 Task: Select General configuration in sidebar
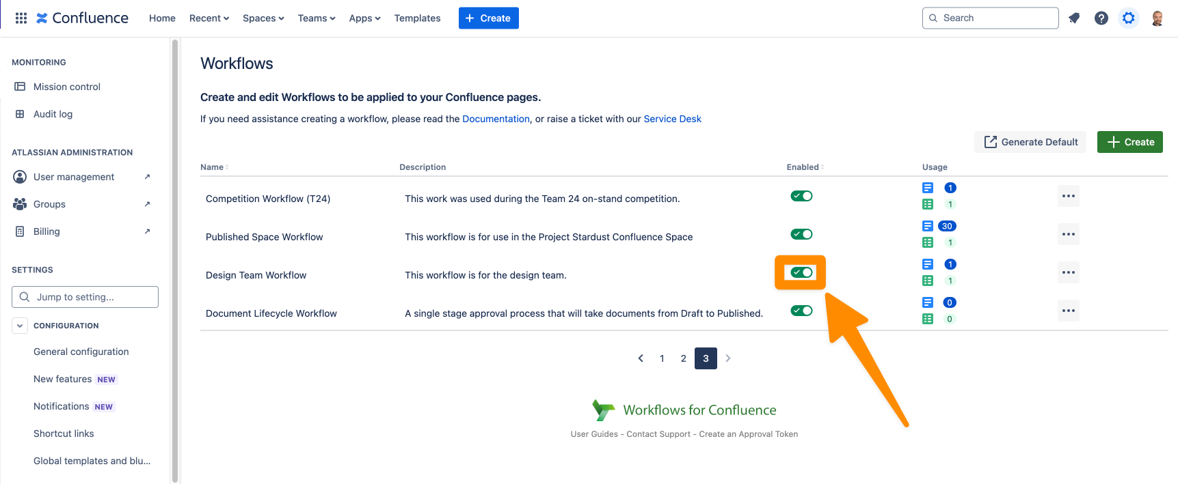coord(81,352)
